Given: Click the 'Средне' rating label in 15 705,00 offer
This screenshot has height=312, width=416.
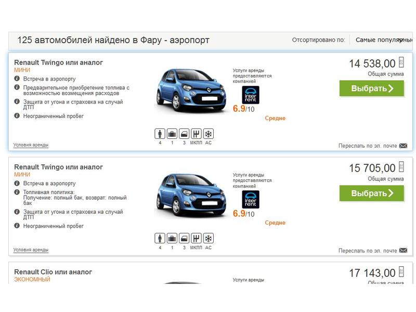Looking at the screenshot, I should click(275, 223).
